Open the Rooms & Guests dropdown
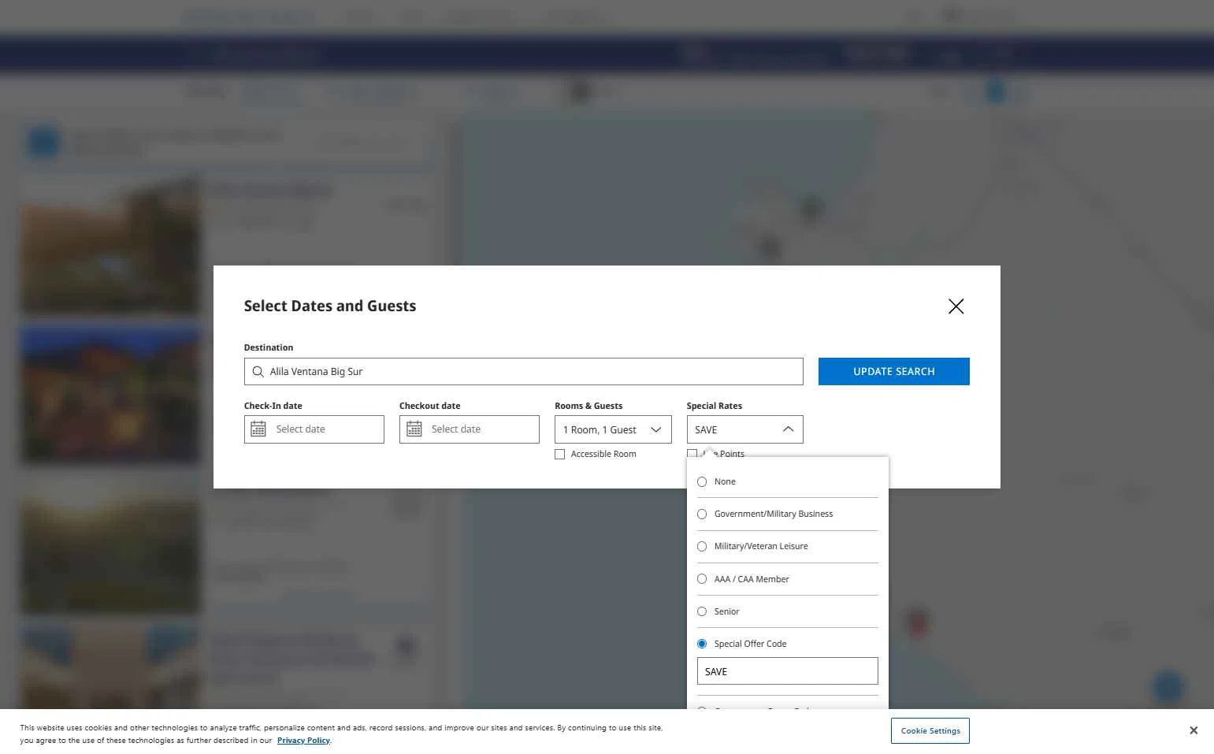 613,429
